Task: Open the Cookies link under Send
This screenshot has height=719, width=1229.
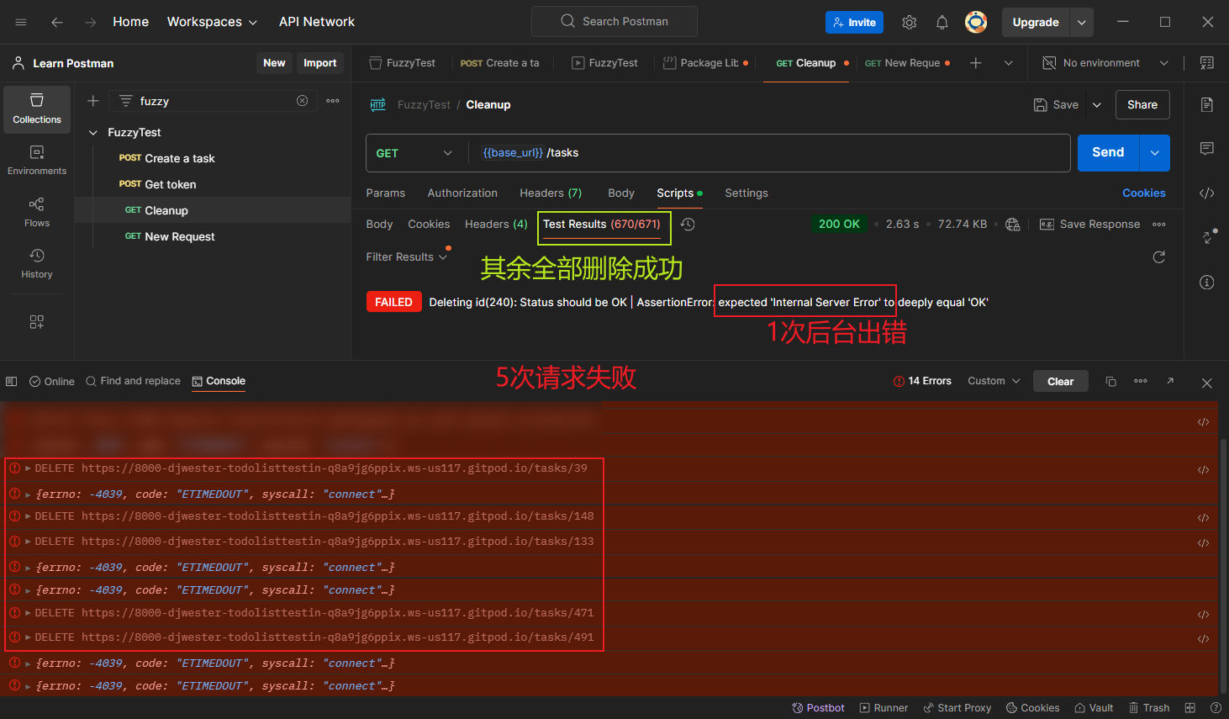Action: [1144, 193]
